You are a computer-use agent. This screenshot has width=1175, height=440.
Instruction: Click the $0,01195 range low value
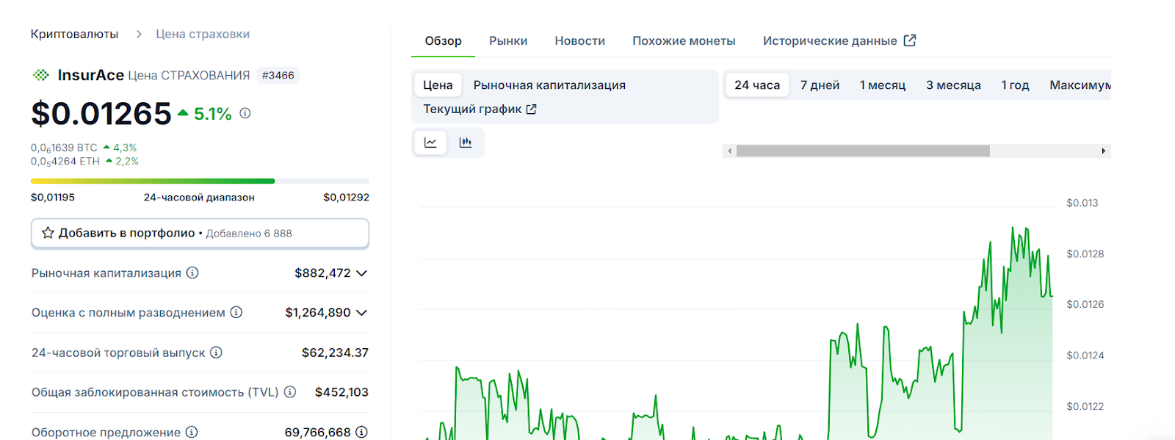[53, 197]
